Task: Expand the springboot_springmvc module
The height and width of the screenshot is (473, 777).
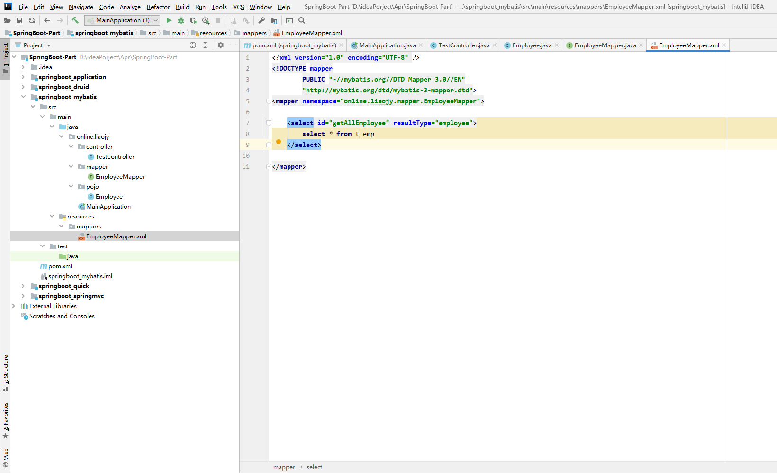Action: pyautogui.click(x=23, y=296)
